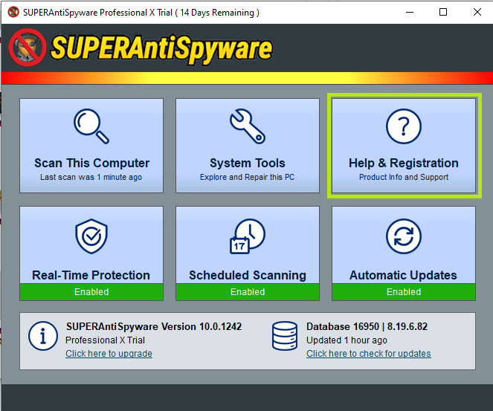Viewport: 493px width, 411px height.
Task: Follow the 'Click here to upgrade' link
Action: [109, 354]
